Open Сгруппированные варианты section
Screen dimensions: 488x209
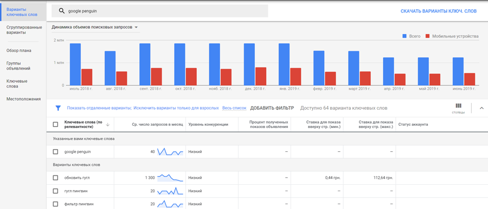(x=24, y=30)
